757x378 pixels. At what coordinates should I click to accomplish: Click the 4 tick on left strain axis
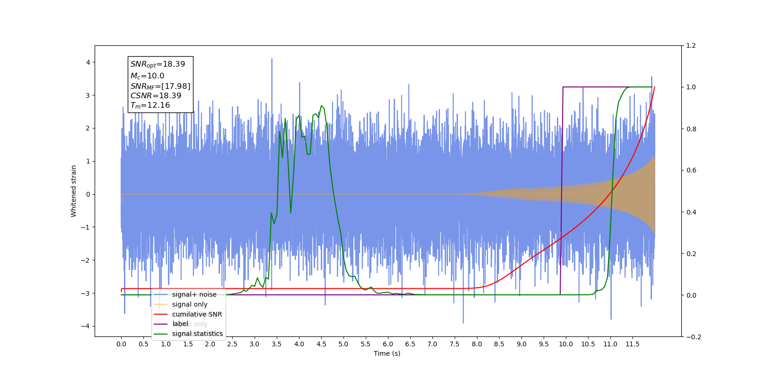pyautogui.click(x=88, y=62)
